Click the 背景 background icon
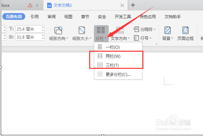This screenshot has height=136, width=203. click(168, 30)
